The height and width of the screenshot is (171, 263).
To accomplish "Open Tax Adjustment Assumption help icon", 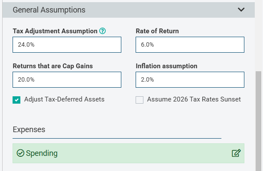I will [x=102, y=31].
